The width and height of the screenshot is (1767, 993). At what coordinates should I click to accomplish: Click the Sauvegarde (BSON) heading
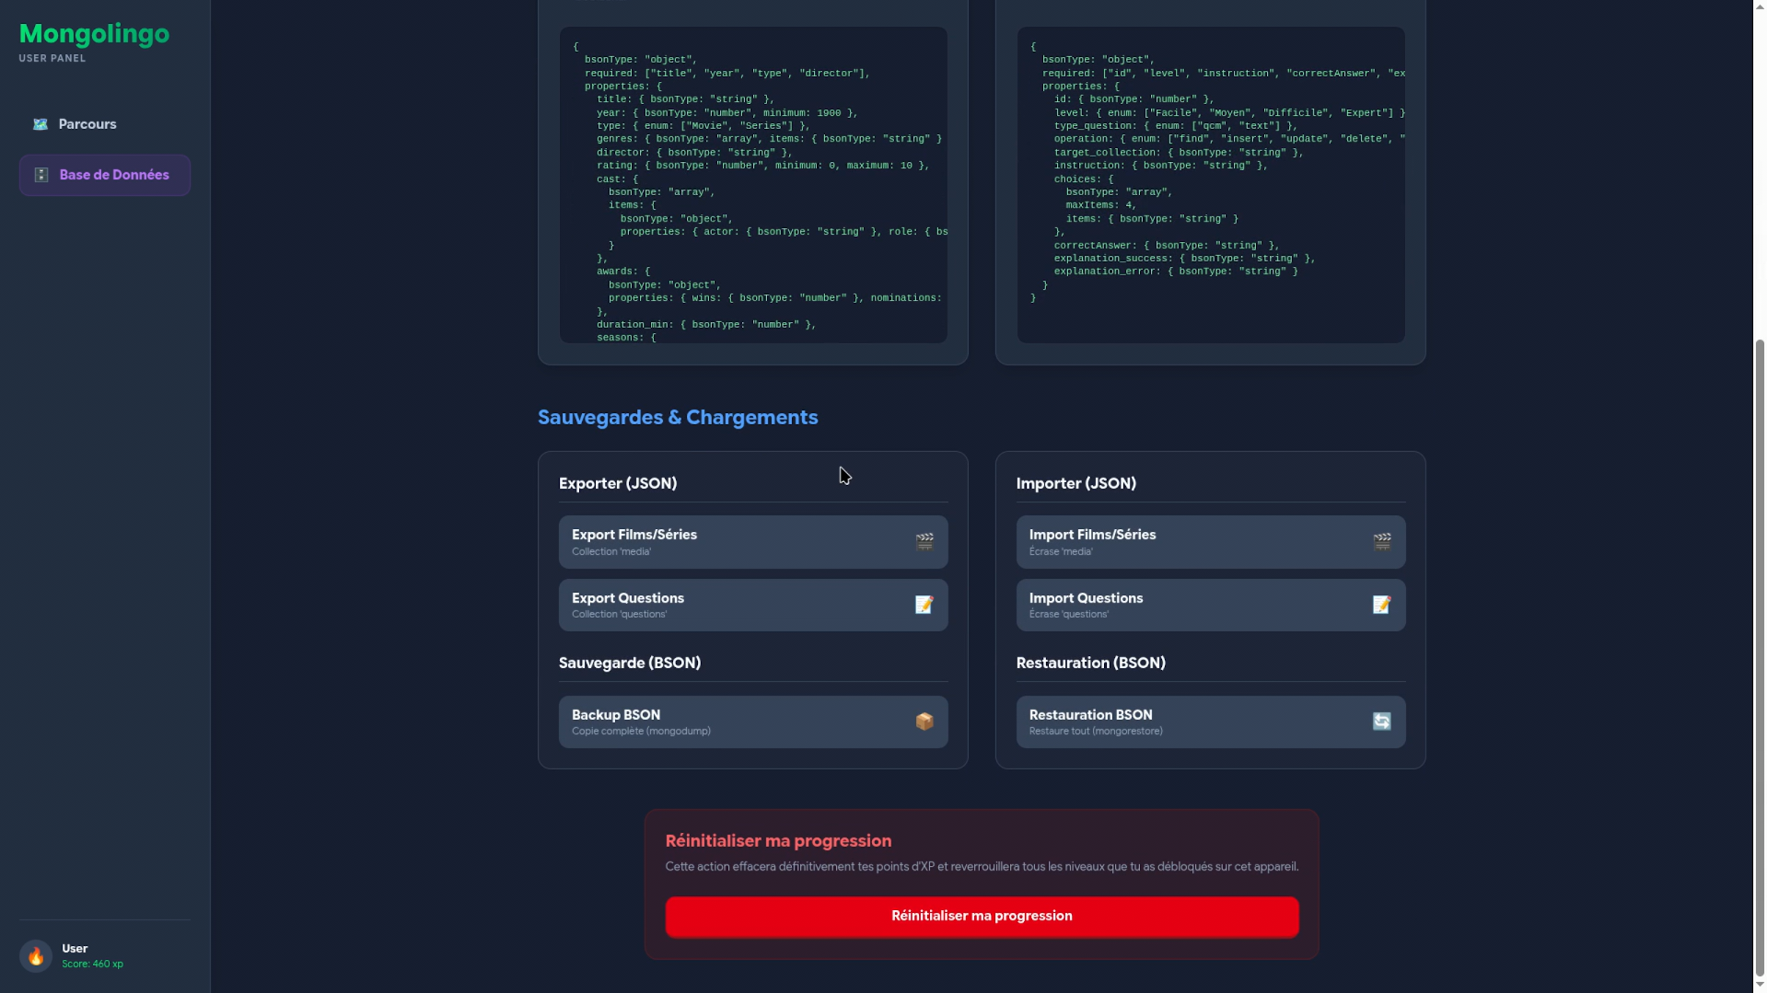[630, 663]
